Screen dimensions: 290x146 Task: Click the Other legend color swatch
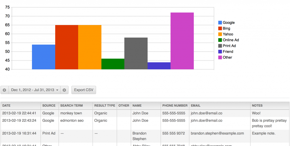[220, 57]
